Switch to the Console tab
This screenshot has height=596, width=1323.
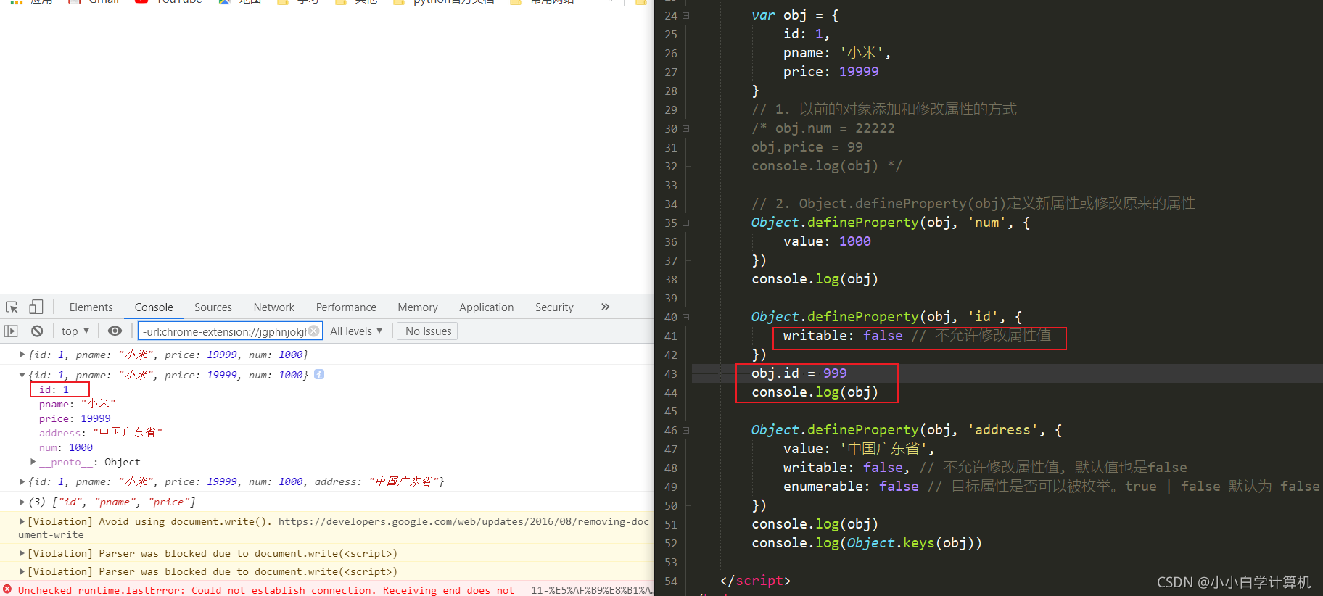coord(154,307)
